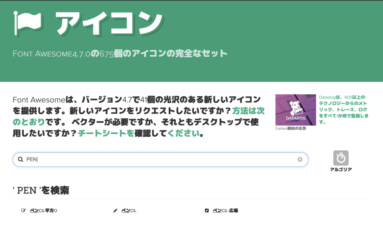Image resolution: width=383 pixels, height=233 pixels.
Task: Focus the search field containing PEN
Action: click(x=160, y=160)
